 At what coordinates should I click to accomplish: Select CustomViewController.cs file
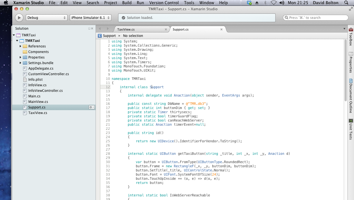click(x=48, y=74)
